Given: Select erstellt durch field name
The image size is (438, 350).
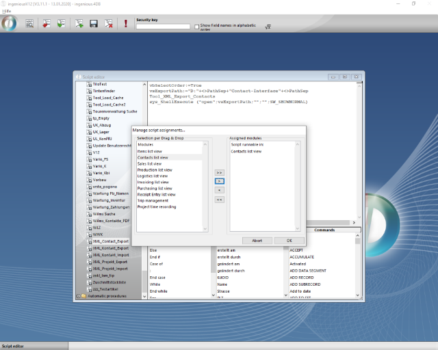Looking at the screenshot, I should click(x=229, y=257).
